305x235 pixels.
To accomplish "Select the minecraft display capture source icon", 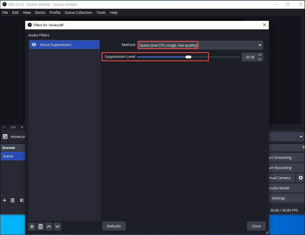I will point(5,137).
